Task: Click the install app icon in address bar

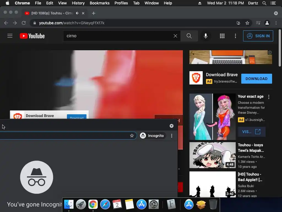Action: (x=238, y=23)
